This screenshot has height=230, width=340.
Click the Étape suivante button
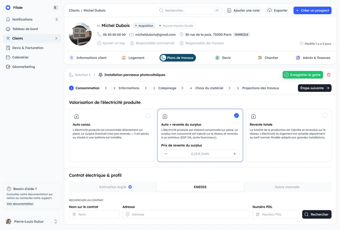tap(315, 88)
